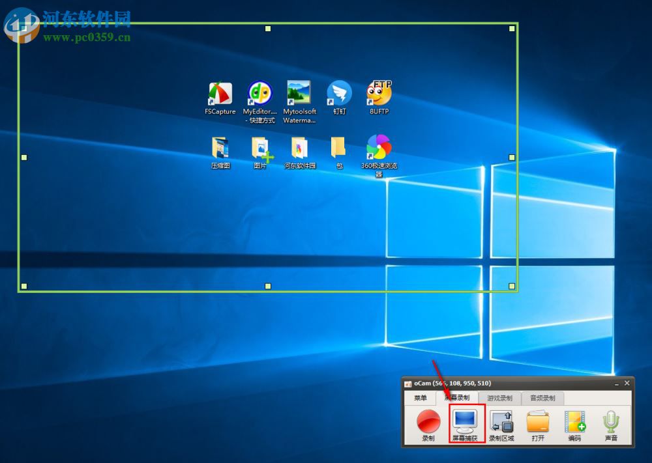Click the Screen Capture (屏幕捕获) monitor icon
Viewport: 652px width, 463px height.
465,425
